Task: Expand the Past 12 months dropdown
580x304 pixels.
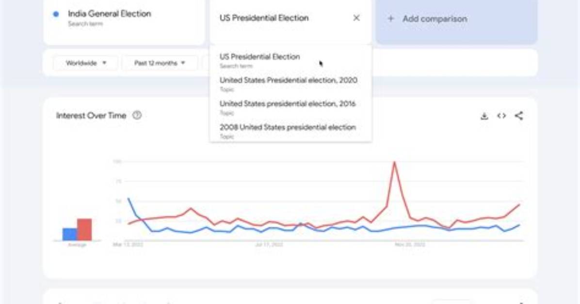Action: (x=160, y=63)
